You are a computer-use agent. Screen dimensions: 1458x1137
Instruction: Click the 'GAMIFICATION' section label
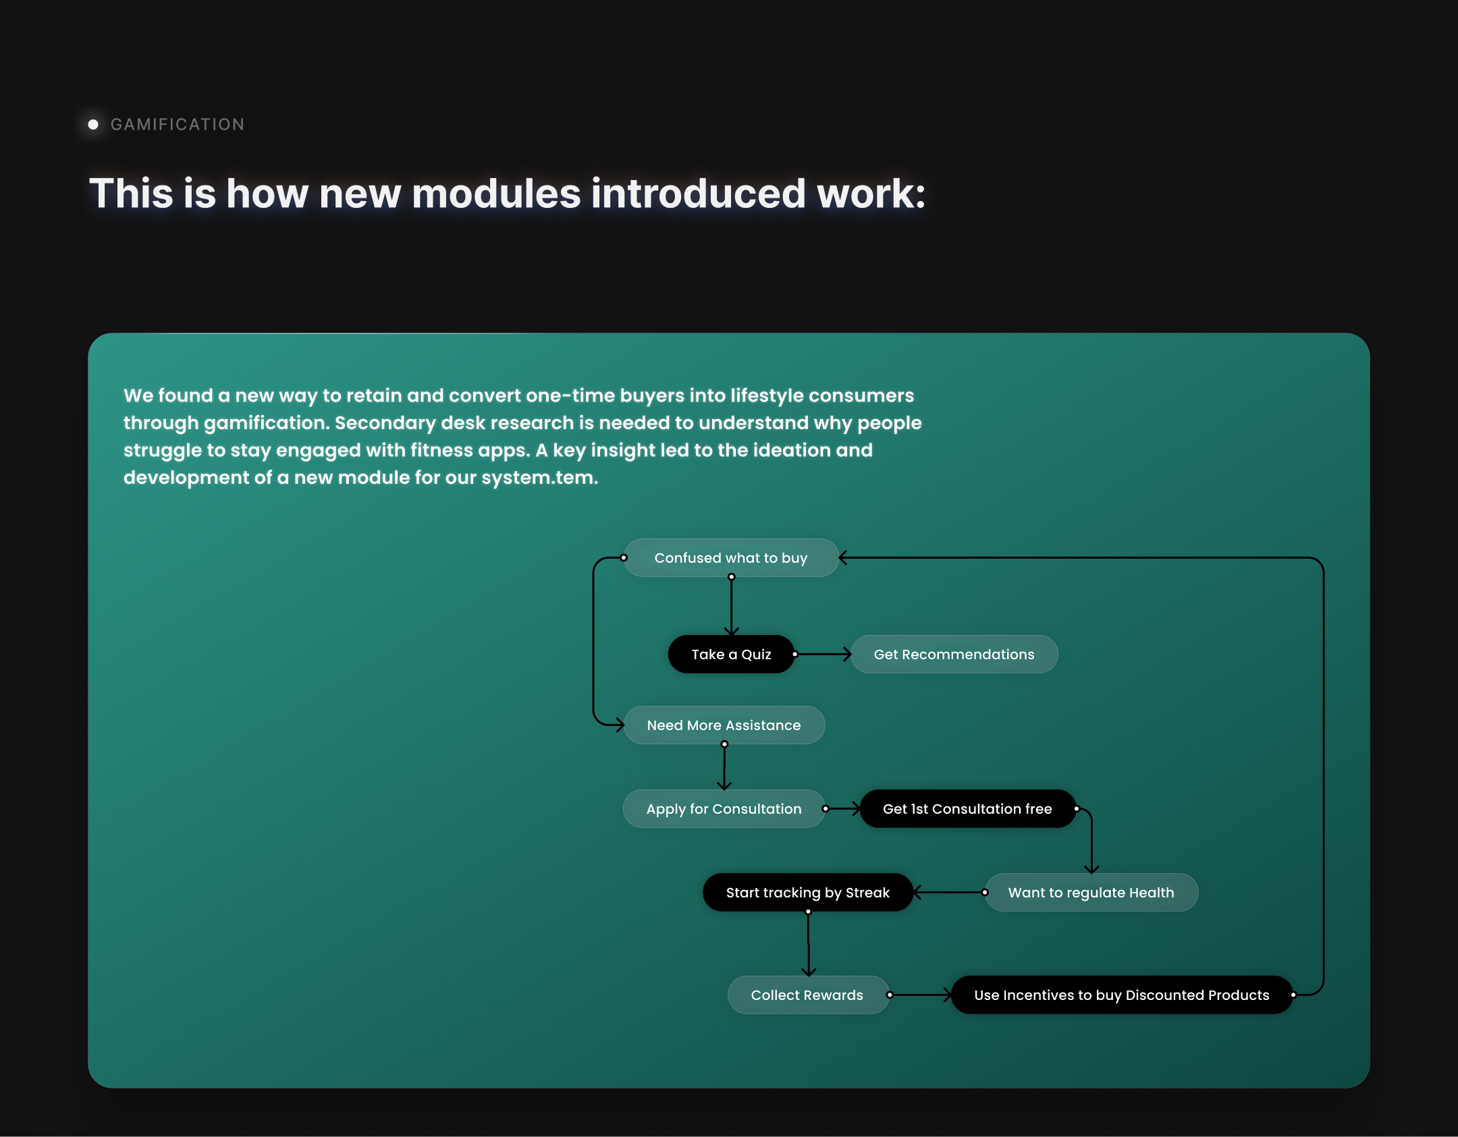pyautogui.click(x=178, y=124)
